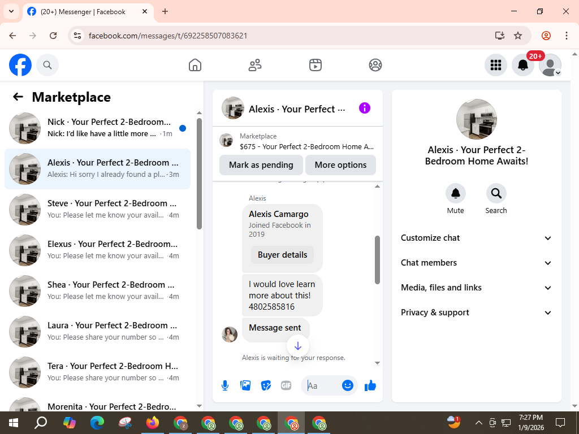Image resolution: width=579 pixels, height=434 pixels.
Task: Send a thumbs-up like
Action: 370,385
